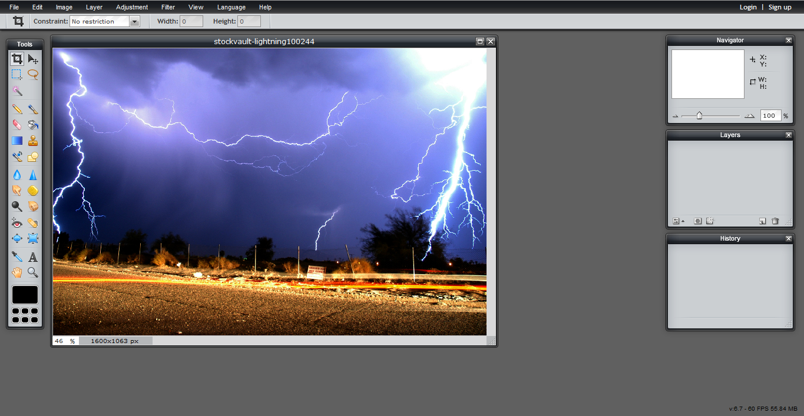Click the Width input field
Screen dimensions: 804x416
[191, 21]
